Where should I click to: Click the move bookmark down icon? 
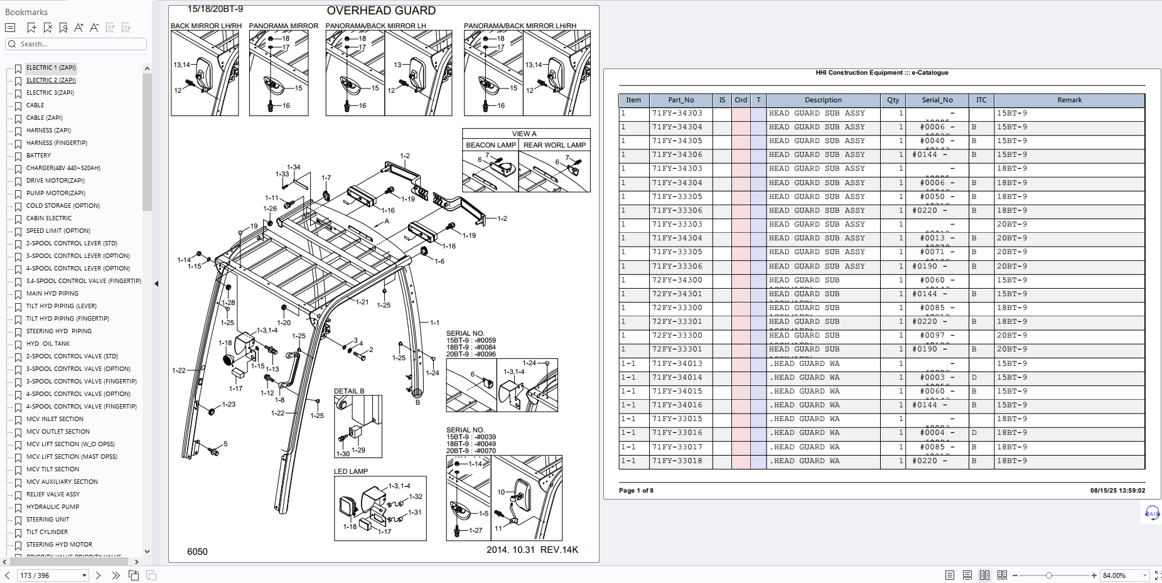(x=126, y=28)
